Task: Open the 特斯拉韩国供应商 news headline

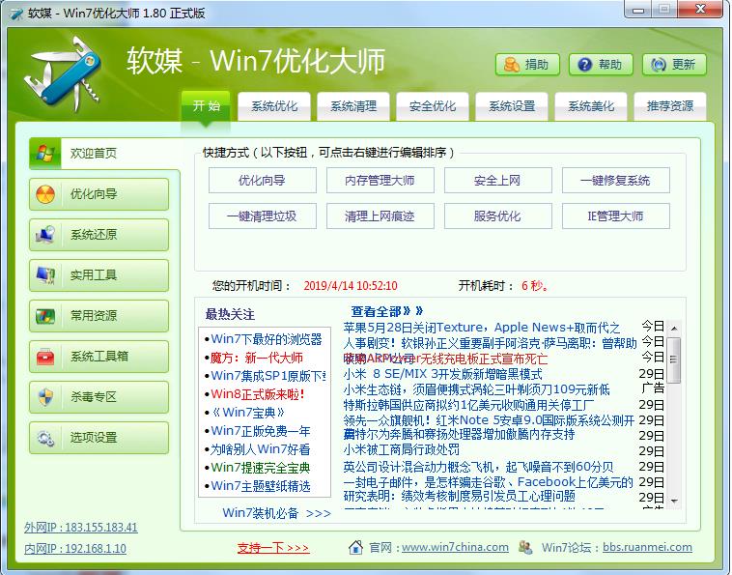Action: click(468, 405)
